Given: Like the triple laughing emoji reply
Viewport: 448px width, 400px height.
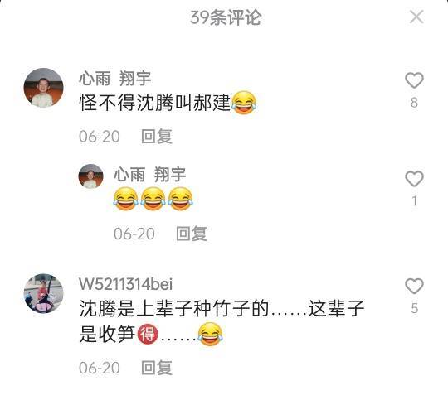Looking at the screenshot, I should (x=414, y=179).
